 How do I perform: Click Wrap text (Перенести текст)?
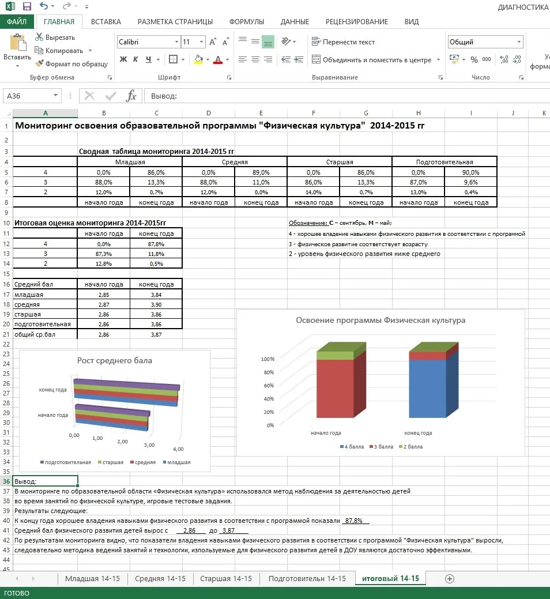[x=343, y=42]
